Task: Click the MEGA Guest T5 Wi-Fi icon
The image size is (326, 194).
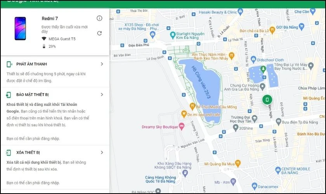Action: coord(44,39)
